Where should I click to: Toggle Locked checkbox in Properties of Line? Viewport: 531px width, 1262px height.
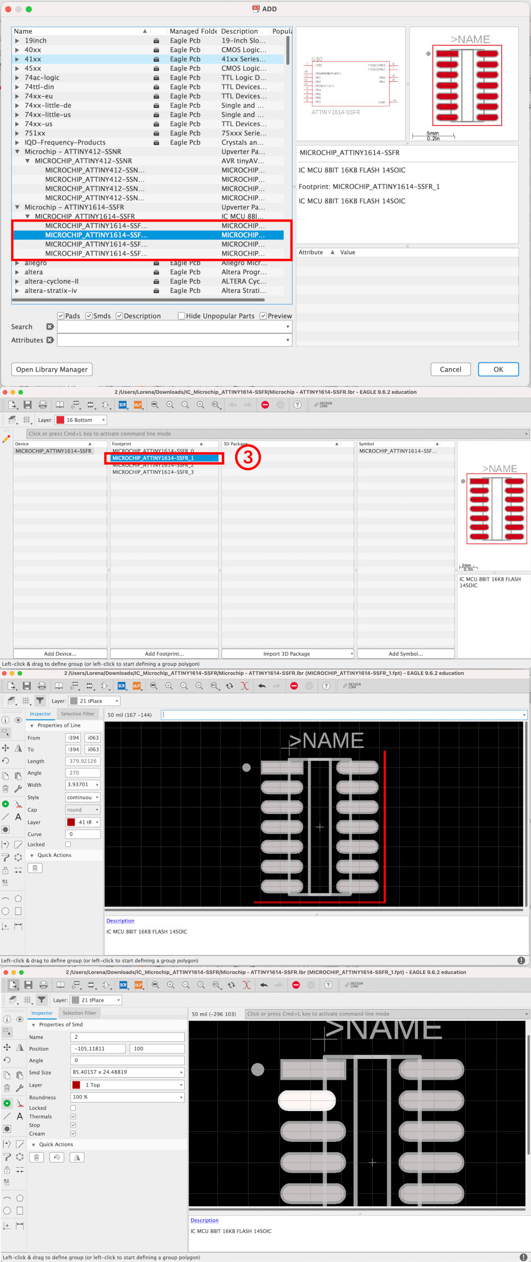pos(68,844)
